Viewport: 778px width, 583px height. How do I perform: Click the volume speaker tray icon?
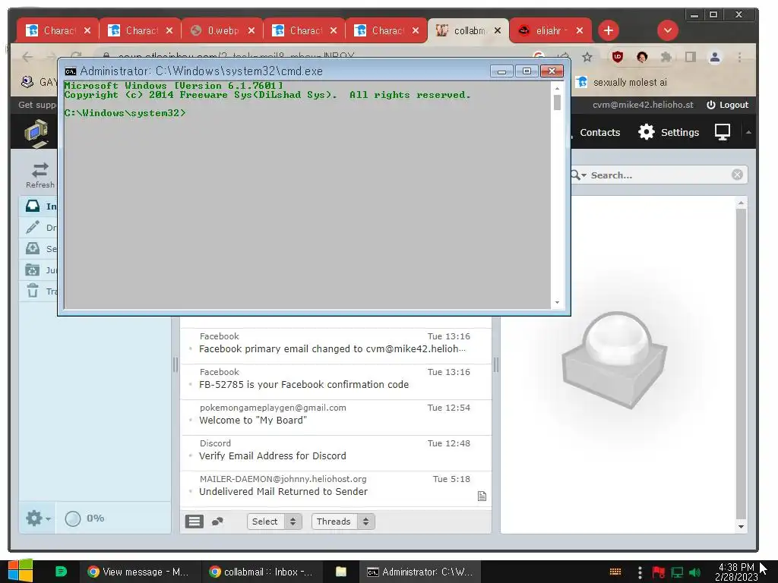pyautogui.click(x=695, y=572)
